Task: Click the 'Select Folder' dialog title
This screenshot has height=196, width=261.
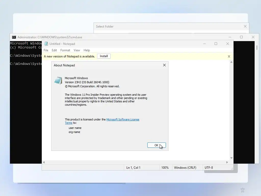Action: tap(105, 27)
